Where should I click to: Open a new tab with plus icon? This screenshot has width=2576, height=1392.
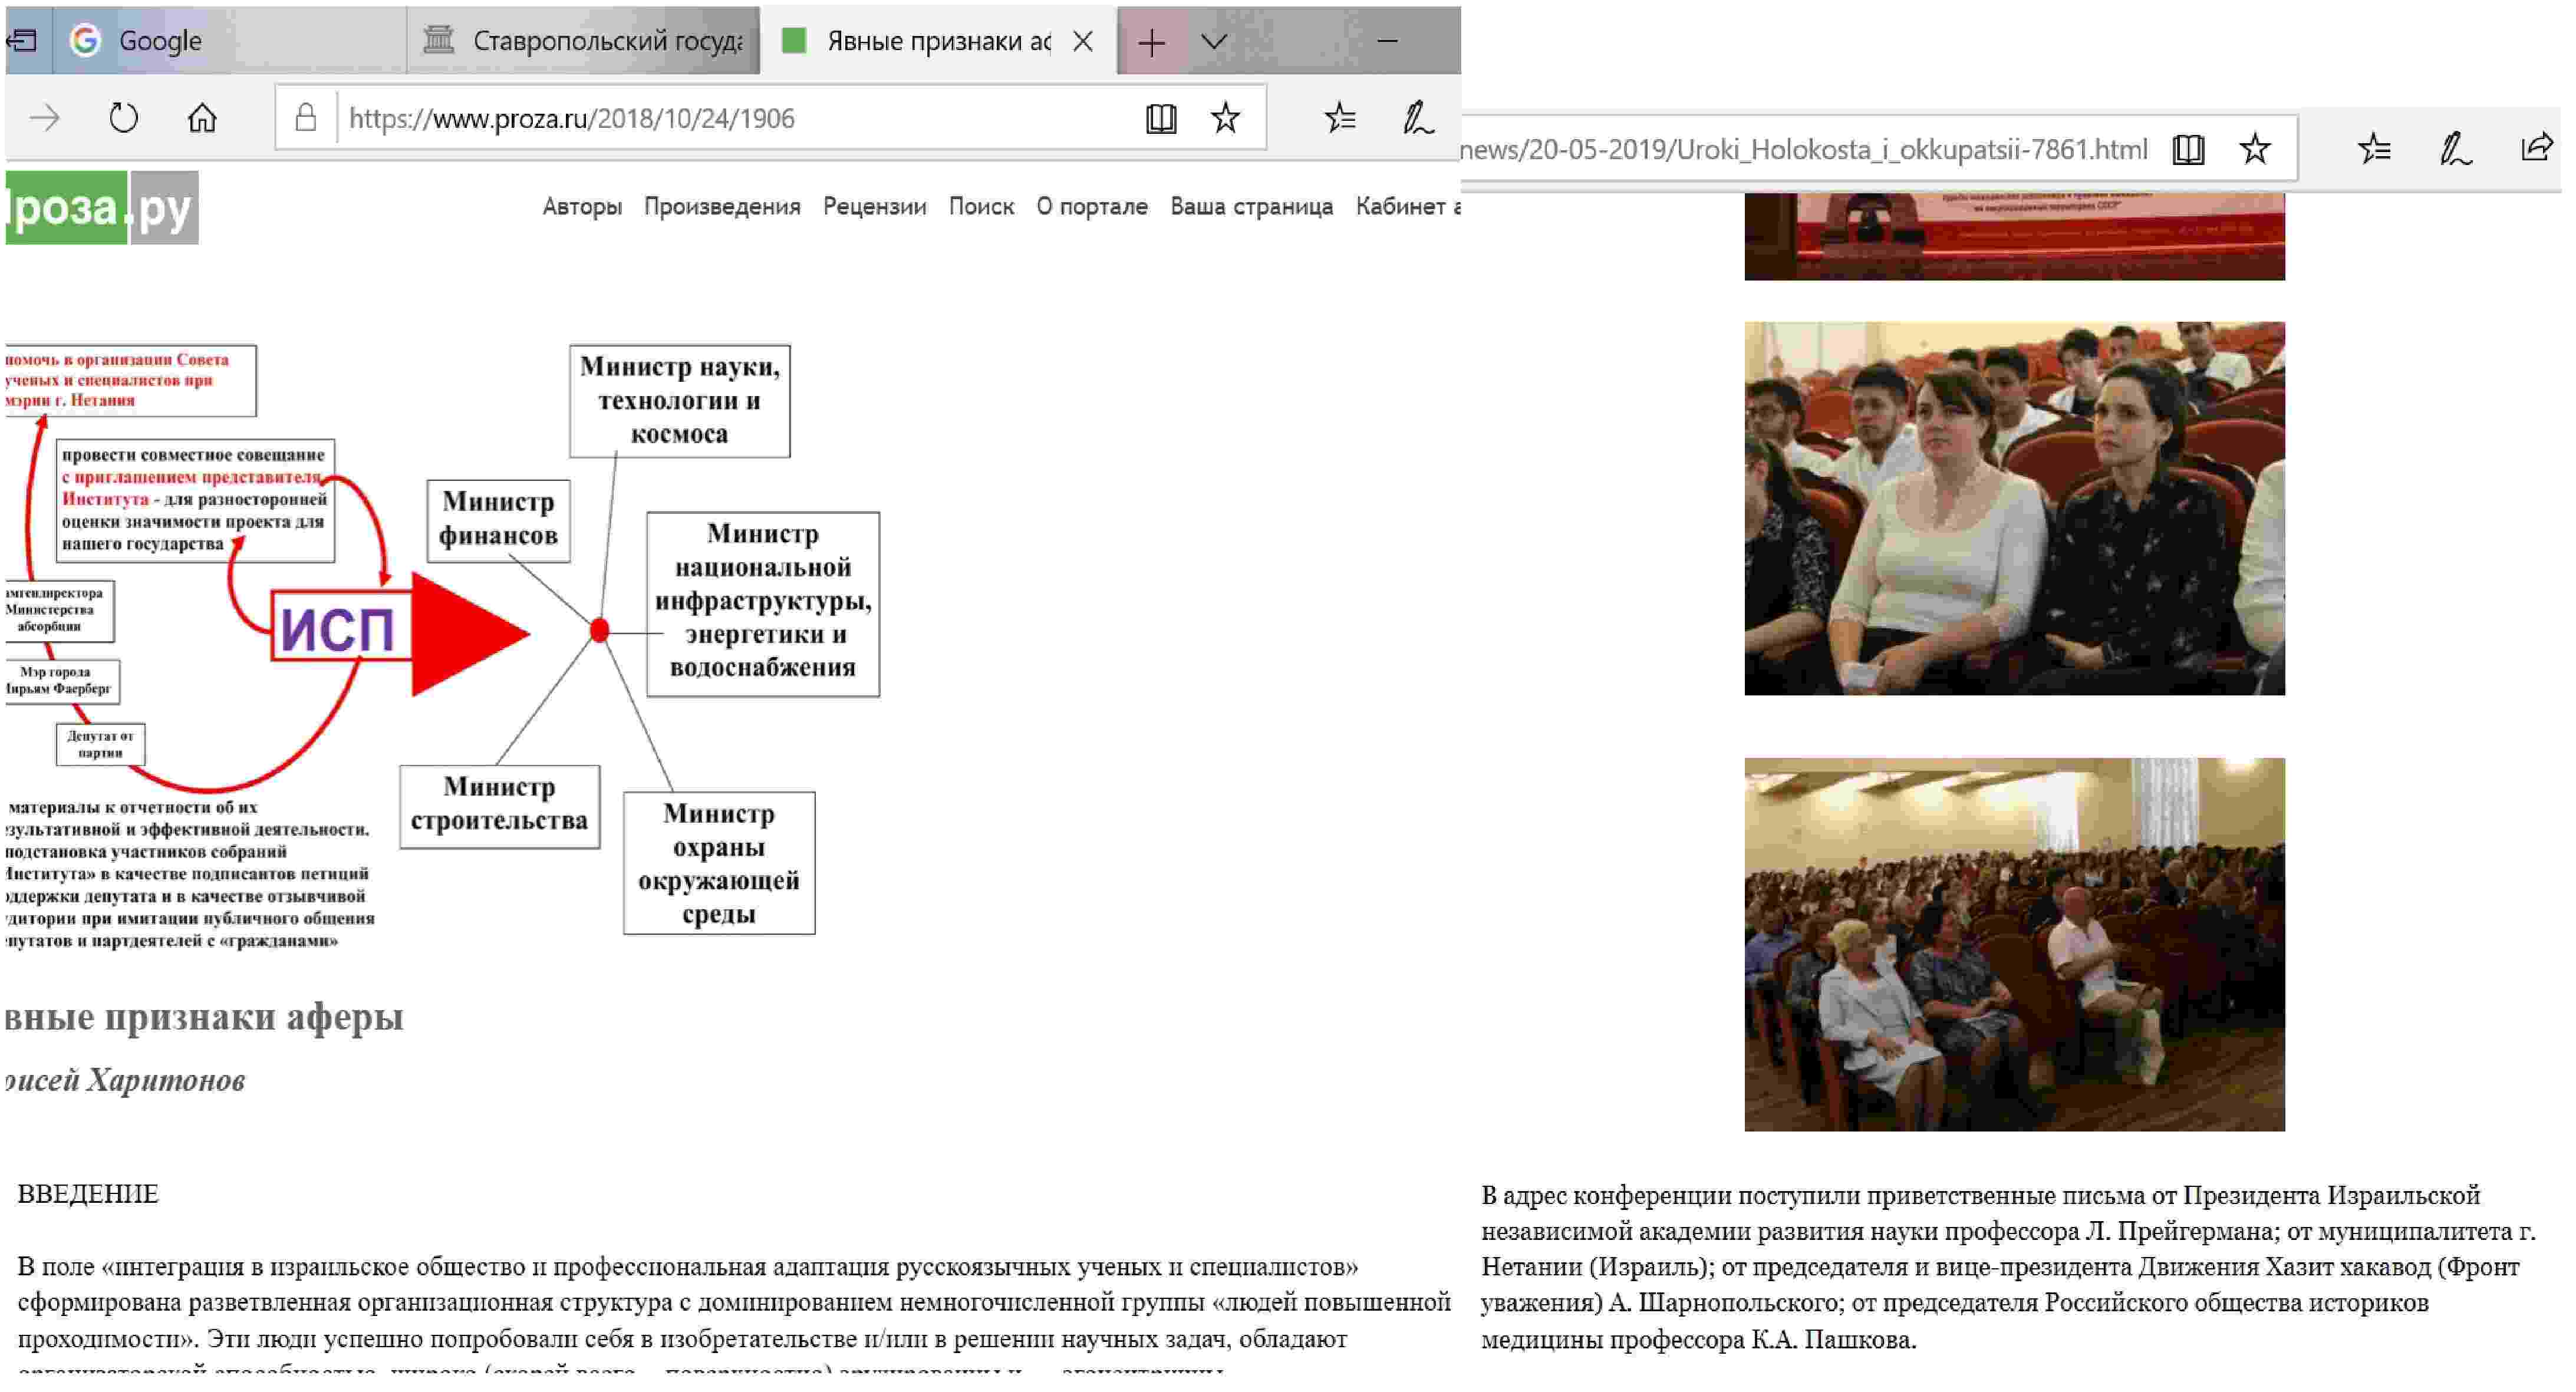(x=1151, y=42)
